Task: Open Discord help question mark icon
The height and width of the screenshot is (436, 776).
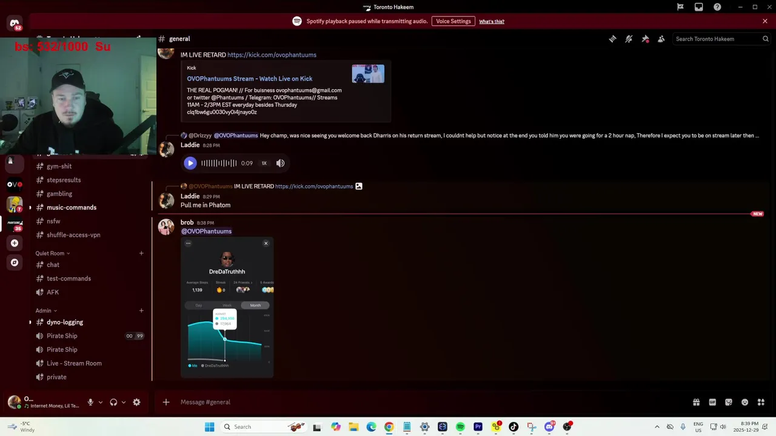Action: pyautogui.click(x=717, y=7)
